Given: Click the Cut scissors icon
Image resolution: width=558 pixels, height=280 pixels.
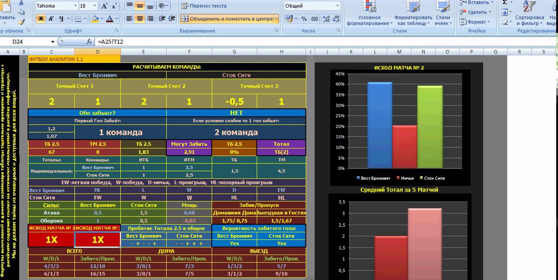Looking at the screenshot, I should point(21,3).
